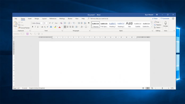Customize Quick Access Toolbar dropdown arrow
This screenshot has height=104, width=185.
click(x=42, y=34)
